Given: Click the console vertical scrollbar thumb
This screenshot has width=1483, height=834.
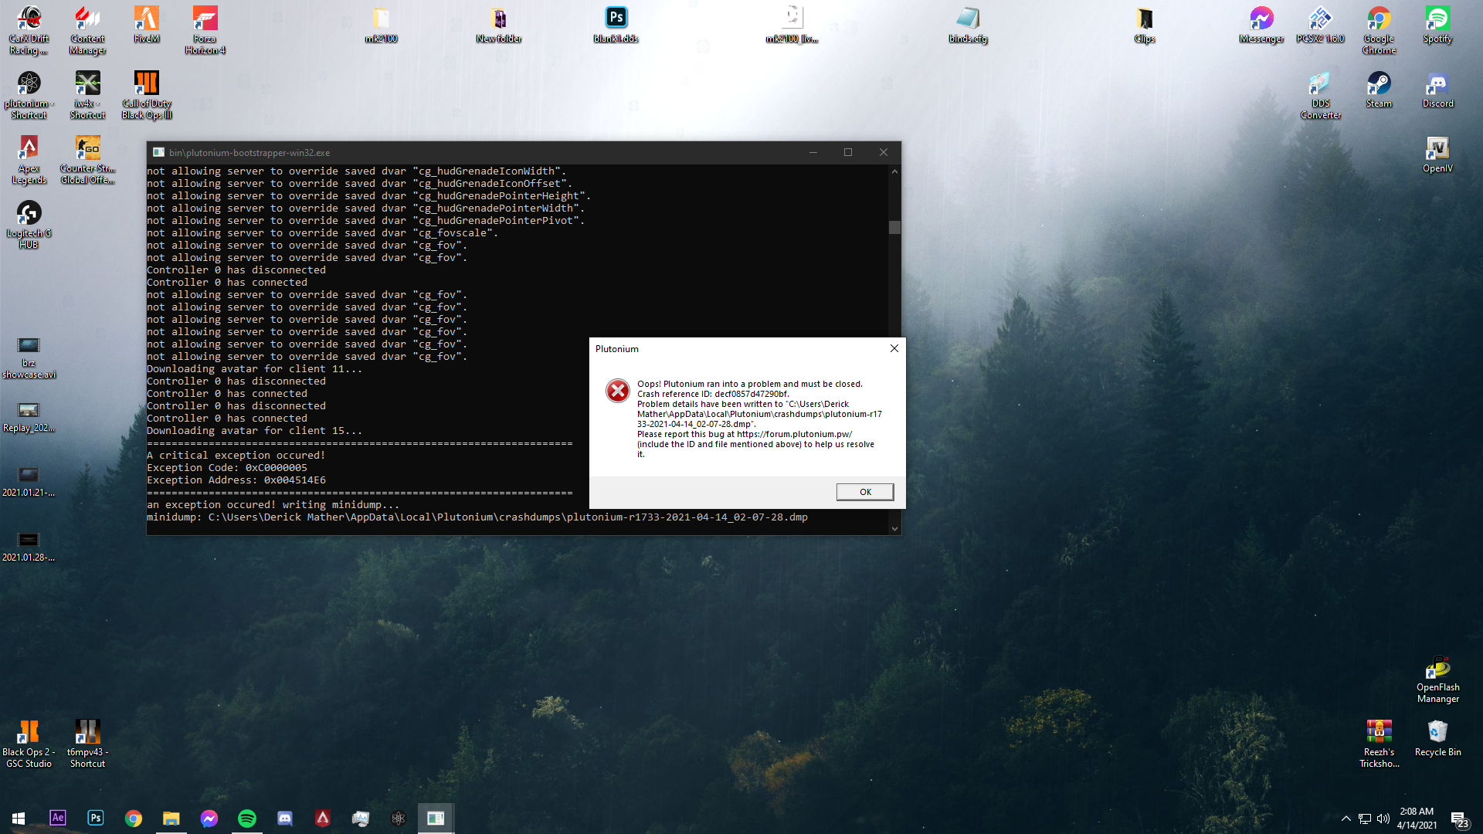Looking at the screenshot, I should (x=894, y=227).
